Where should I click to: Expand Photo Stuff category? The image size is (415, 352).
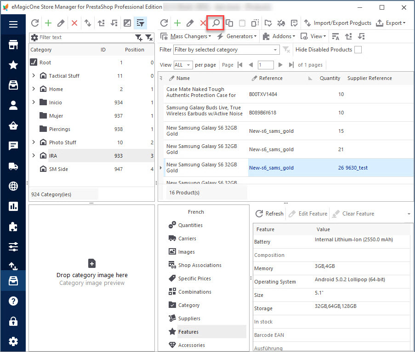click(34, 142)
